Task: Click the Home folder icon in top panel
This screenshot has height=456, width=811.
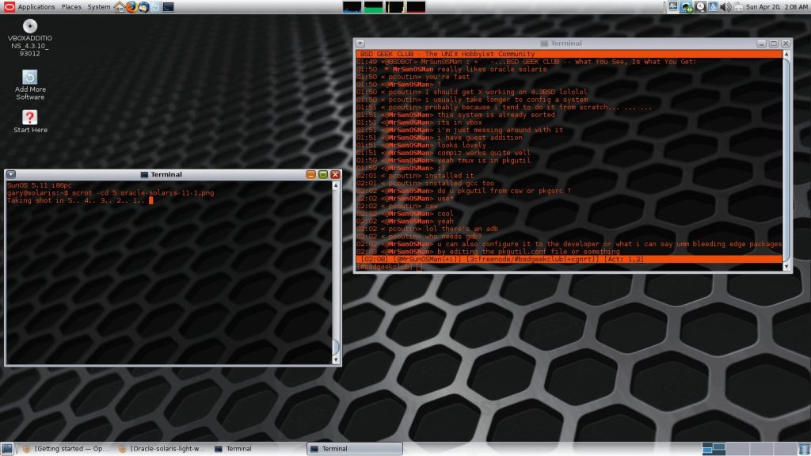Action: [x=119, y=6]
